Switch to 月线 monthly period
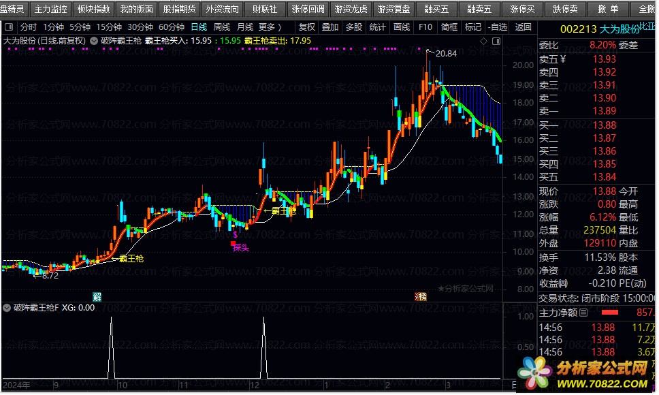Screen dimensions: 659x395 [x=245, y=27]
